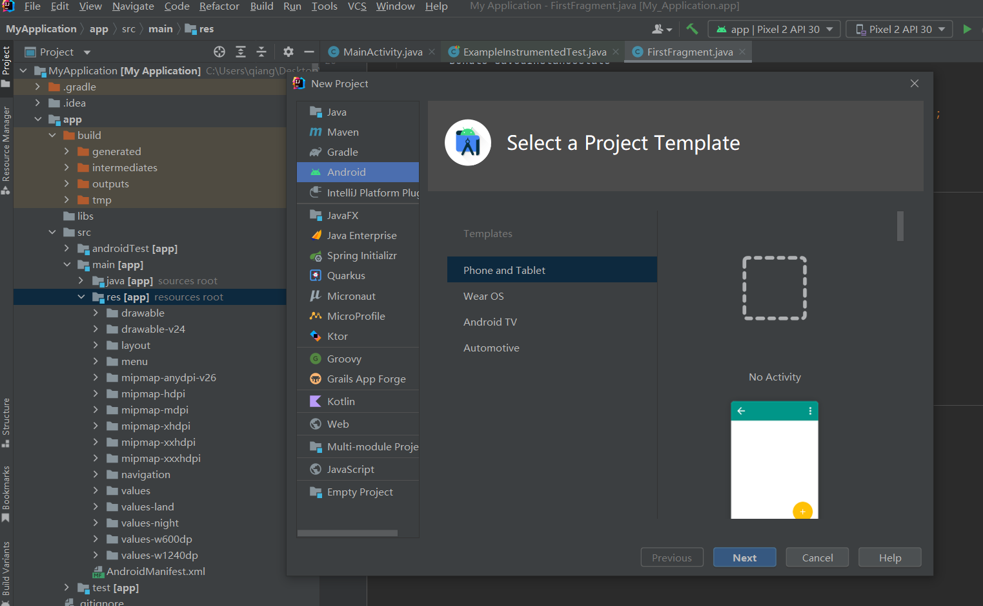Click the templates vertical scrollbar
The image size is (983, 606).
pyautogui.click(x=900, y=226)
